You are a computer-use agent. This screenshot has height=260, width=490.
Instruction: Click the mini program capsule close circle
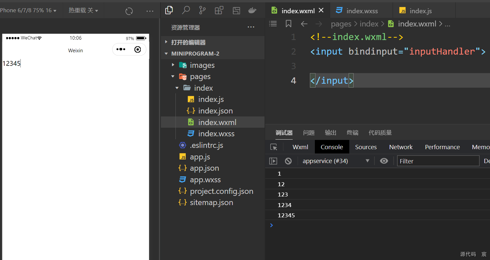pos(138,50)
